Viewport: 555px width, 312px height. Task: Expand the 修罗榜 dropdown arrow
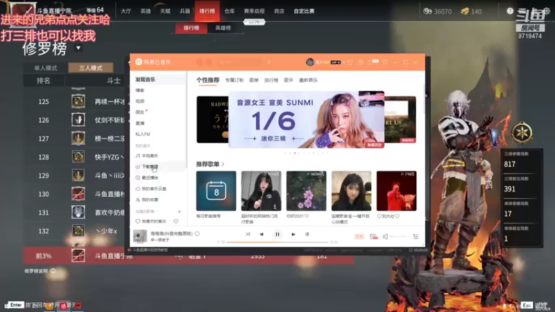tap(78, 48)
